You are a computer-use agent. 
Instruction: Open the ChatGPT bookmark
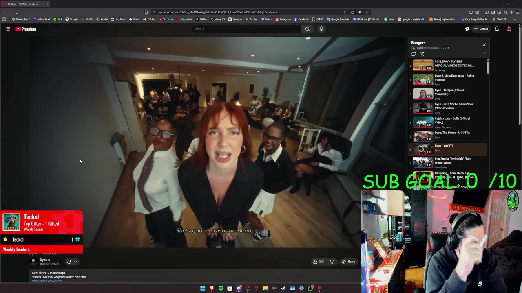pyautogui.click(x=499, y=19)
